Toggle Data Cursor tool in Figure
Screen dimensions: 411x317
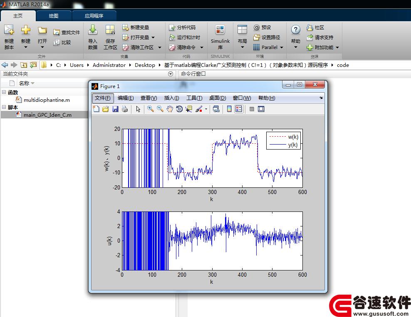[x=189, y=109]
